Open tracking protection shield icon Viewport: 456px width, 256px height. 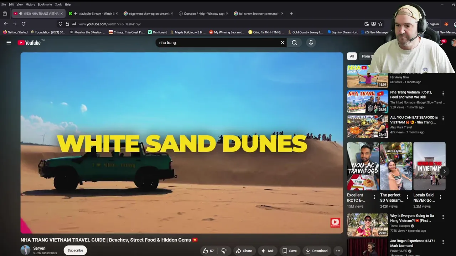[61, 24]
